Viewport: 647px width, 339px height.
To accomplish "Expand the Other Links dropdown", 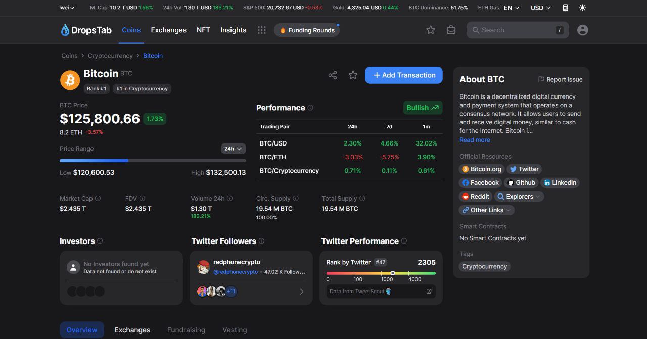I will click(x=487, y=210).
